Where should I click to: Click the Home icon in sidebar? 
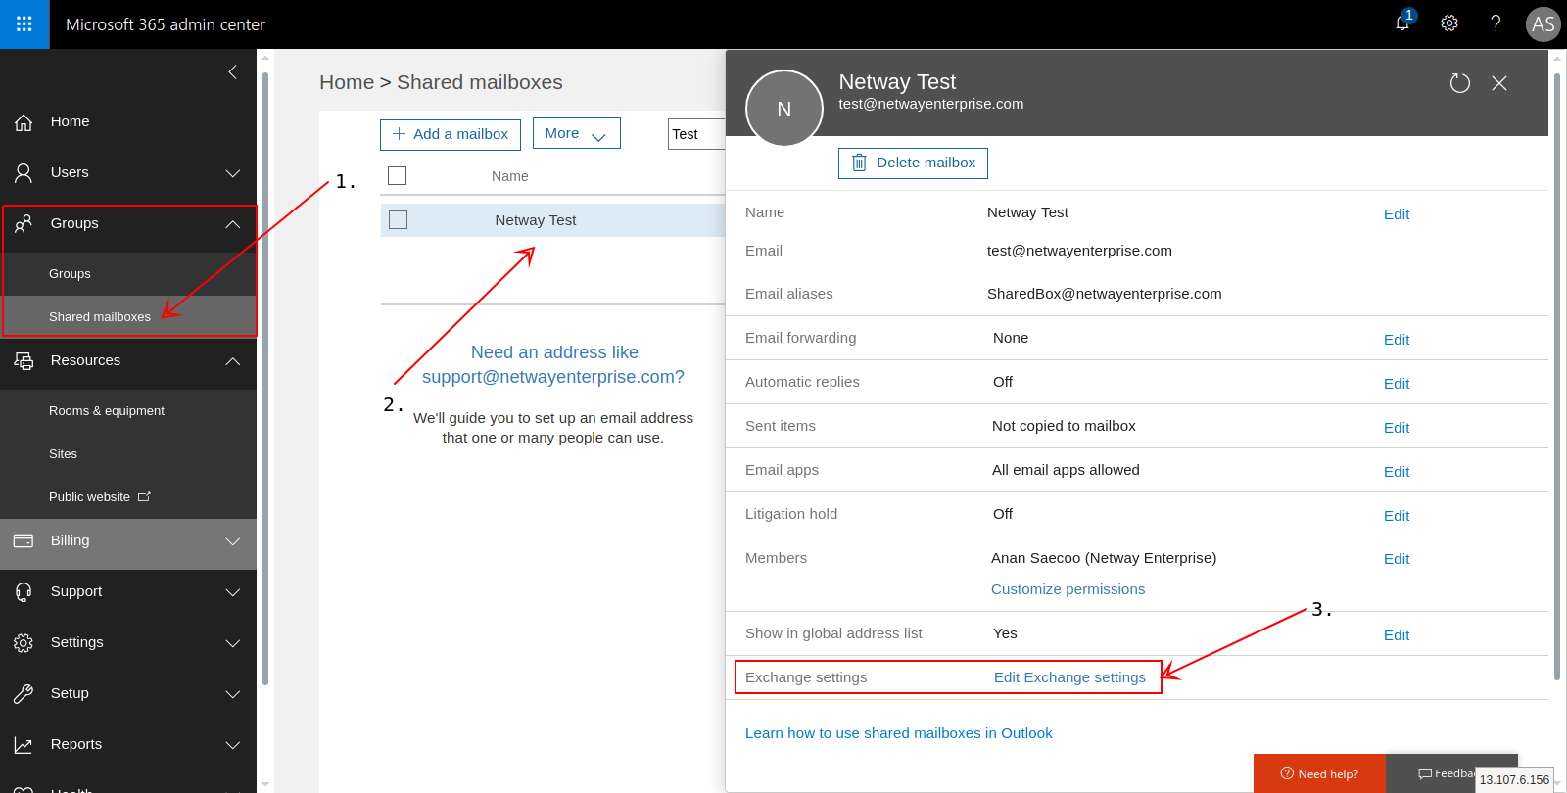(24, 122)
